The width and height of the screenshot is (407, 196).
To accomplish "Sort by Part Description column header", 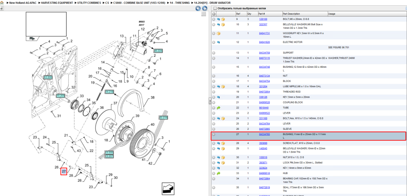I will pyautogui.click(x=291, y=14).
